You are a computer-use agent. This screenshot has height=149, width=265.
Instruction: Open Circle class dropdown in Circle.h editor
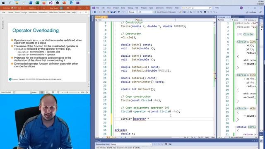click(156, 20)
